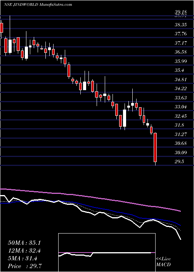Click the NSE JINDWORLD MunafaSutra.com chart title

click(x=38, y=5)
